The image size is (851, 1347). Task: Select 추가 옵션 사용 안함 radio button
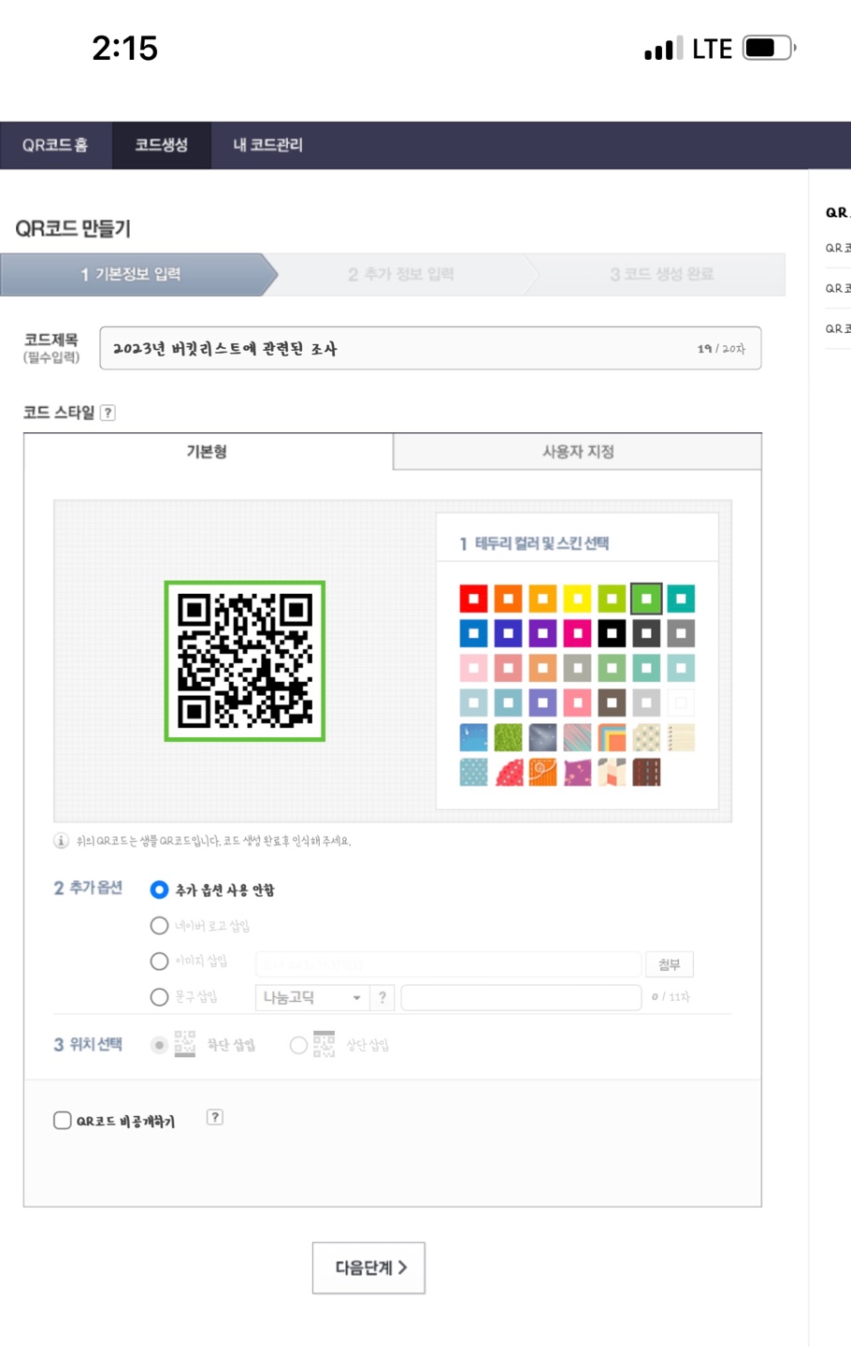pyautogui.click(x=159, y=890)
